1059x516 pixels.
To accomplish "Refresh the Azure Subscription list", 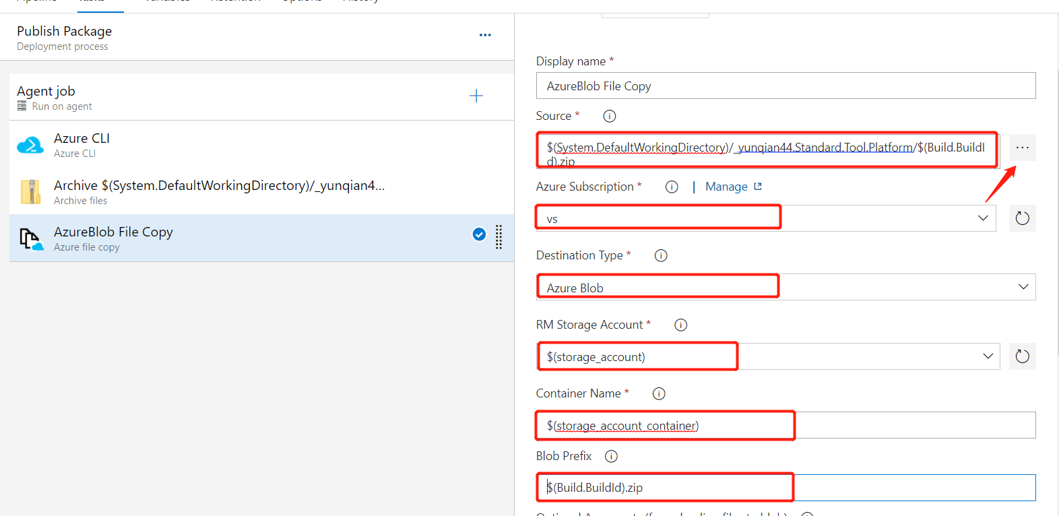I will 1023,218.
